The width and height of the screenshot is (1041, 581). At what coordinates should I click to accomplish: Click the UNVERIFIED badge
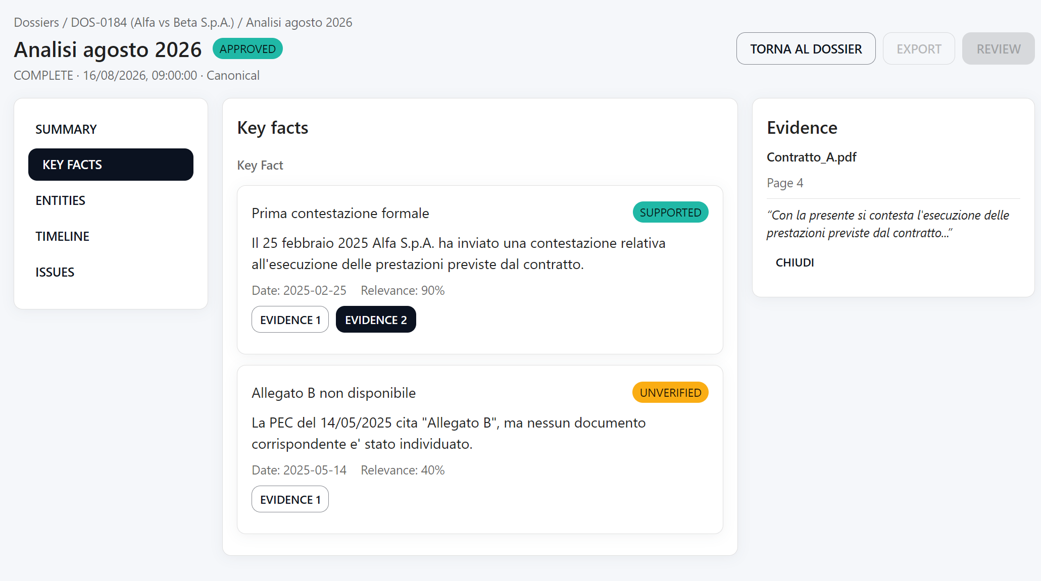click(670, 393)
